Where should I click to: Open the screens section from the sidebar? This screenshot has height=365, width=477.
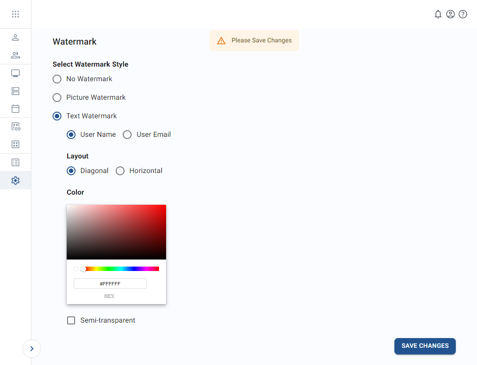[x=15, y=73]
